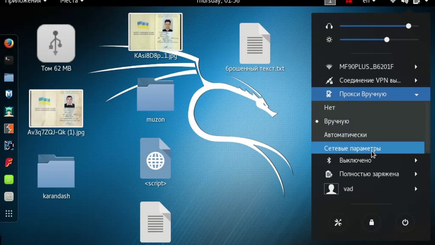Launch the Terminal from the dock
The height and width of the screenshot is (245, 435).
9,60
